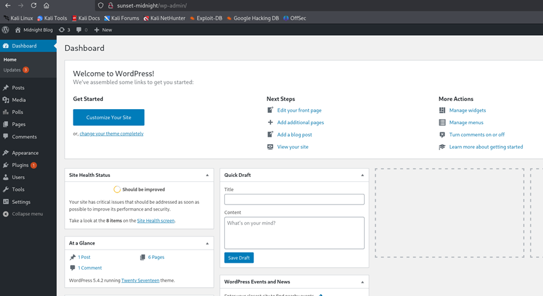Screen dimensions: 543x296
Task: Open the Twenty Seventeen theme link
Action: (x=140, y=280)
